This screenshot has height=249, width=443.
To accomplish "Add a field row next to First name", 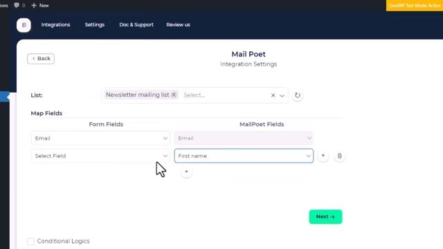I will click(x=323, y=156).
